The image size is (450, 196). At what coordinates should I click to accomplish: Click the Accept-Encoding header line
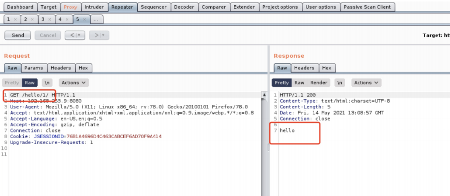pos(55,125)
